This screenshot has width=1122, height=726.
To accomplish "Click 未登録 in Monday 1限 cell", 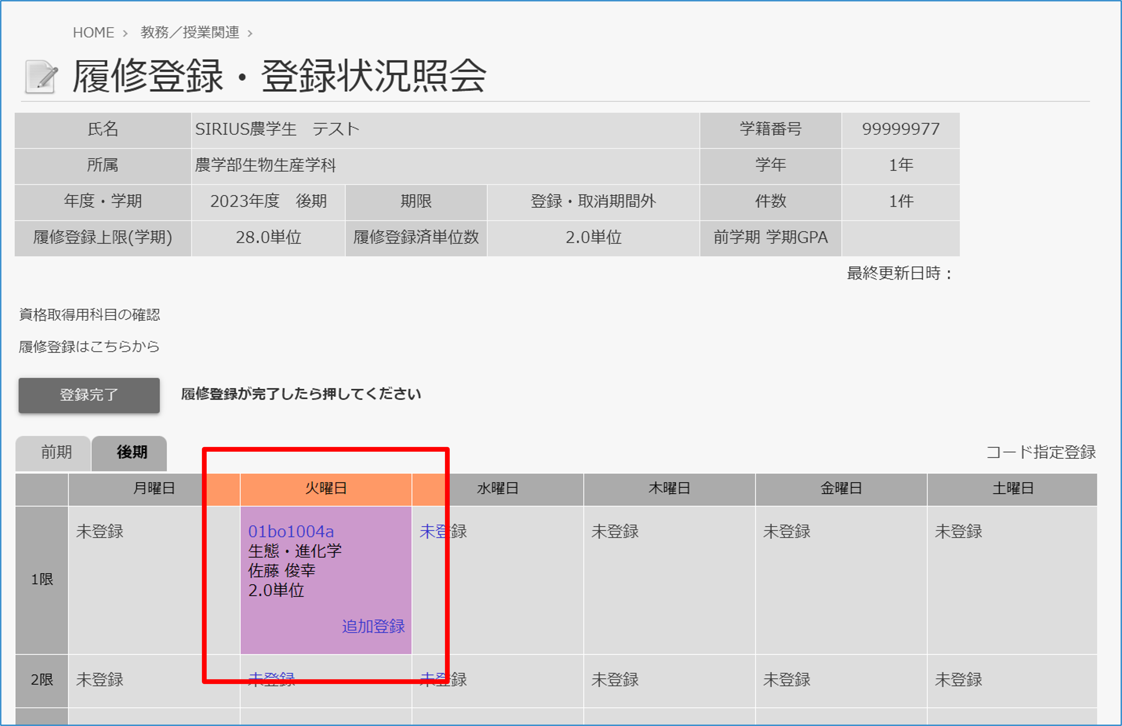I will (x=99, y=531).
